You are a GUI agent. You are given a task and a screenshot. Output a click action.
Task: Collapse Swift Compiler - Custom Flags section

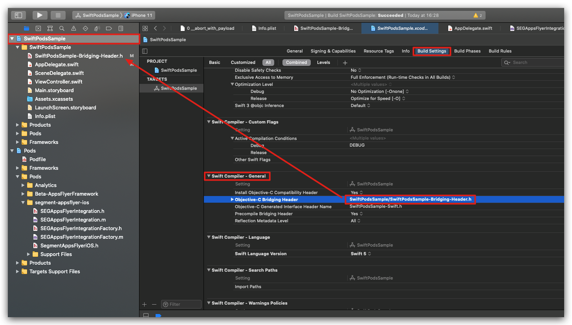click(x=209, y=122)
